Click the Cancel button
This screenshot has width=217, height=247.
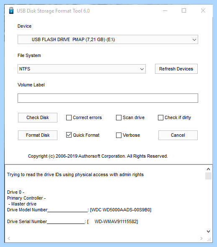[x=178, y=135]
